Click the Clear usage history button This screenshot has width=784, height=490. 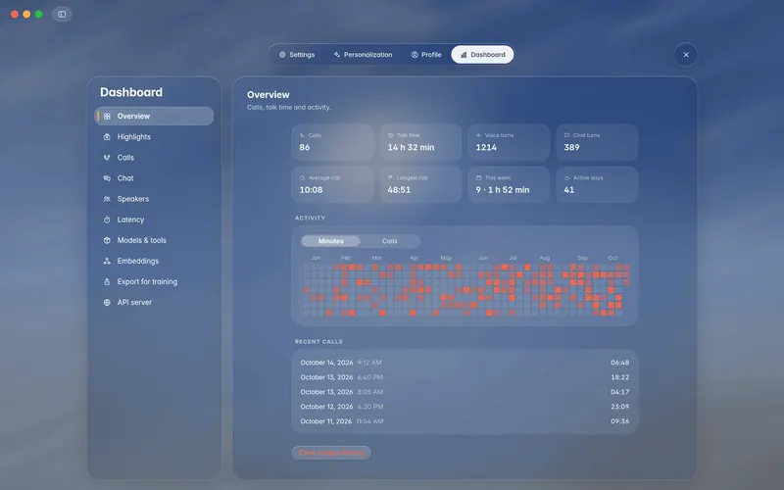331,453
